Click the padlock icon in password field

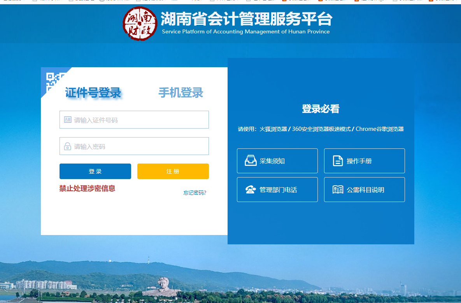67,146
